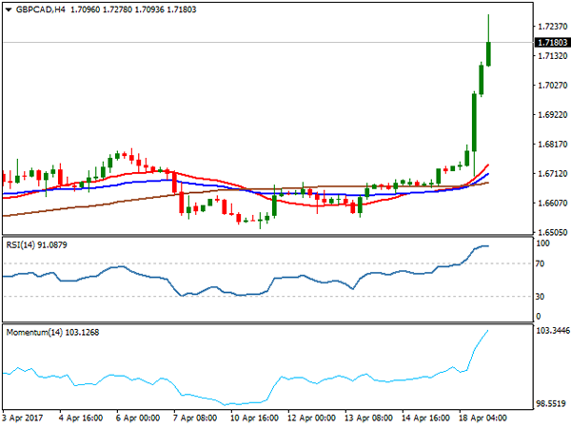Click the latest green candle at the top
The width and height of the screenshot is (571, 428).
(x=488, y=54)
